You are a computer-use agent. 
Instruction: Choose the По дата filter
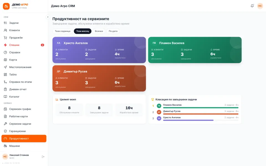pyautogui.click(x=113, y=31)
